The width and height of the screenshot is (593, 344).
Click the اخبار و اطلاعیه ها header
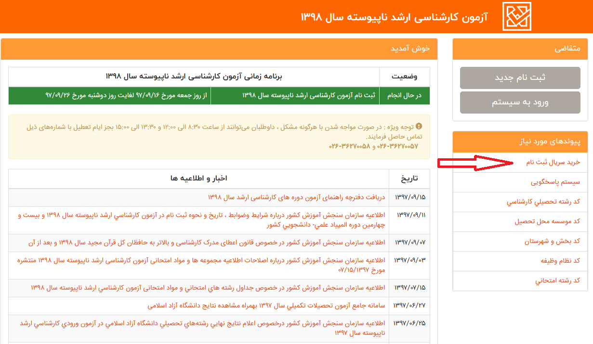click(x=199, y=178)
